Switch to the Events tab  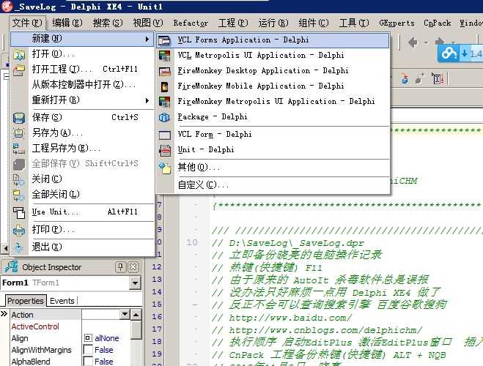point(62,301)
